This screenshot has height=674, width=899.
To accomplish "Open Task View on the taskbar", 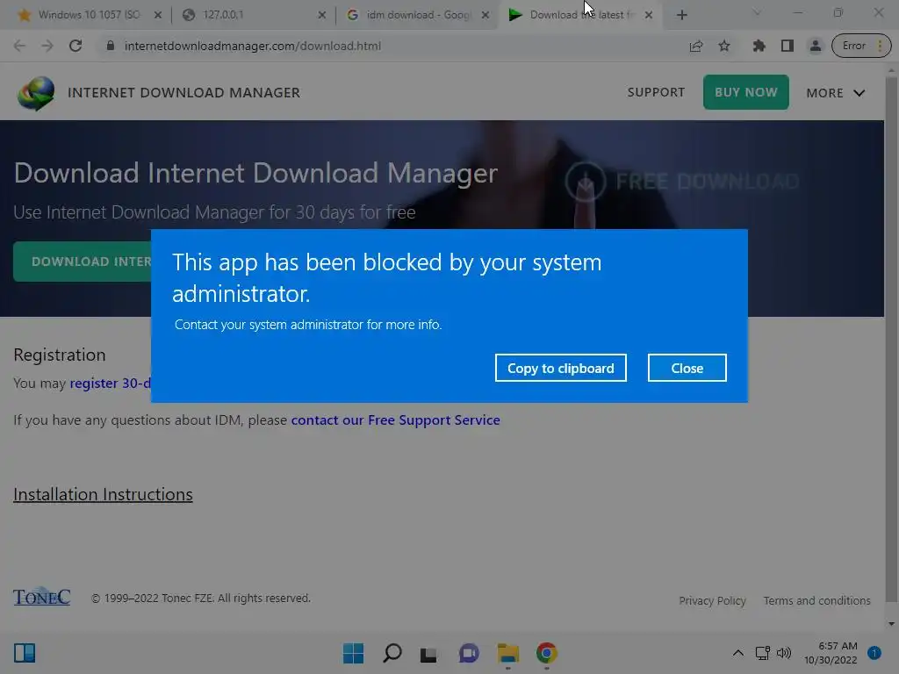I will click(428, 654).
